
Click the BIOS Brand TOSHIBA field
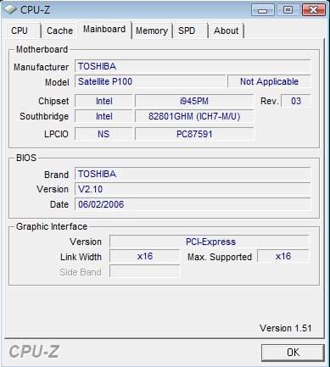click(193, 174)
